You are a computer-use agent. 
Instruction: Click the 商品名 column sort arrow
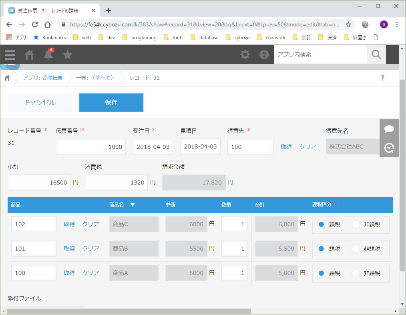pyautogui.click(x=133, y=205)
